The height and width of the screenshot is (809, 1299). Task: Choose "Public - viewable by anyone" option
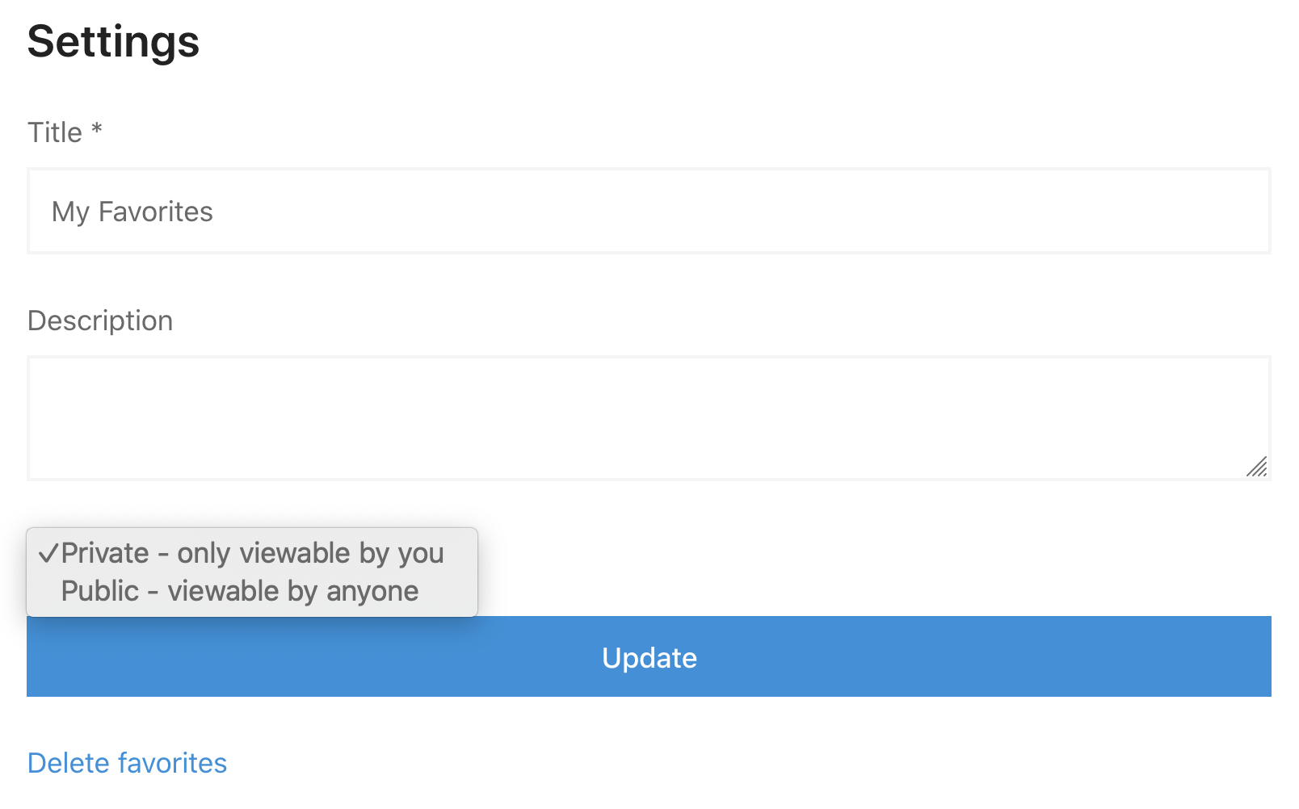coord(240,591)
